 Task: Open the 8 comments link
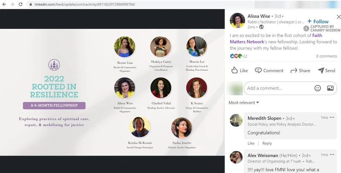[x=327, y=56]
